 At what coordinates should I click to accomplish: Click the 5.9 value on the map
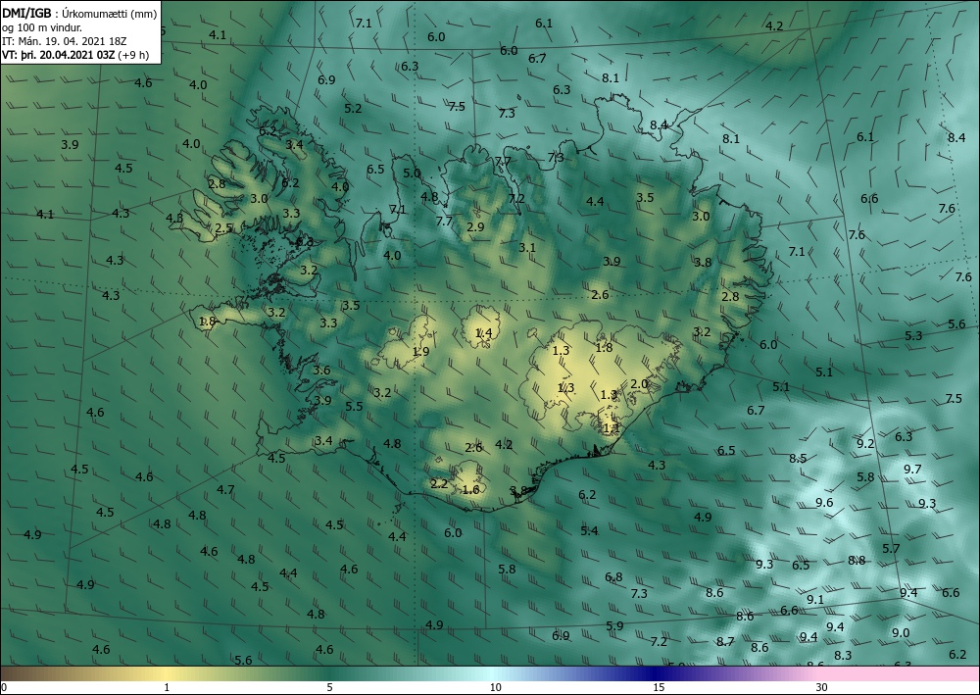click(614, 625)
